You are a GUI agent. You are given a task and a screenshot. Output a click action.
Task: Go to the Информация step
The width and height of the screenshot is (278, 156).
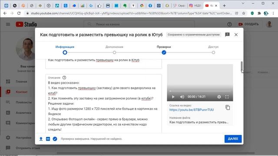click(x=65, y=50)
